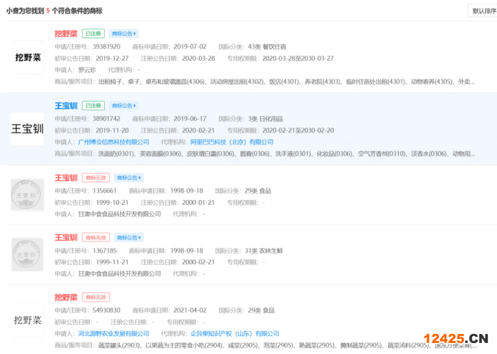Select registration number 54930830
497x354 pixels.
[106, 311]
